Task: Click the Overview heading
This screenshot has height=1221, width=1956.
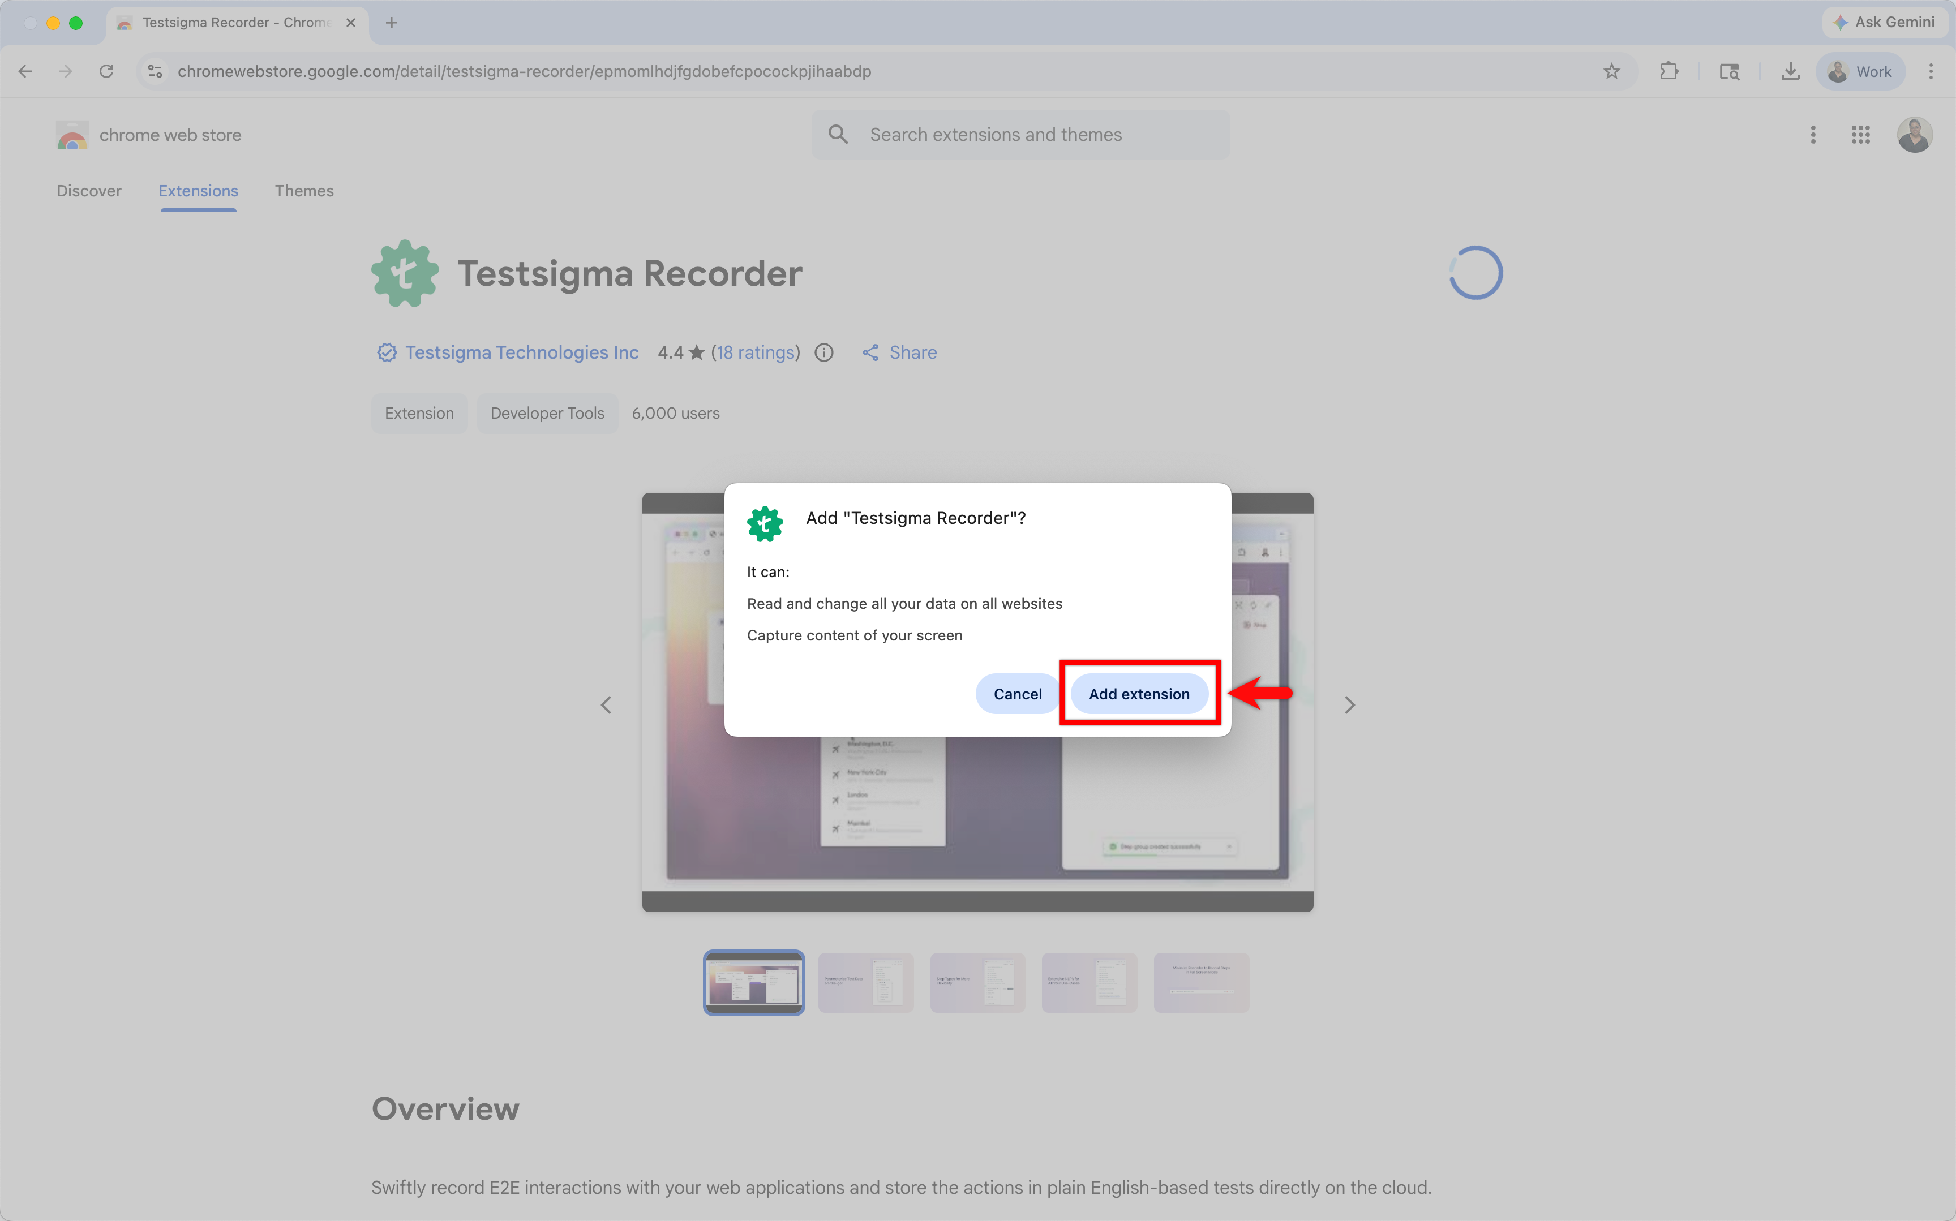Action: pos(445,1109)
